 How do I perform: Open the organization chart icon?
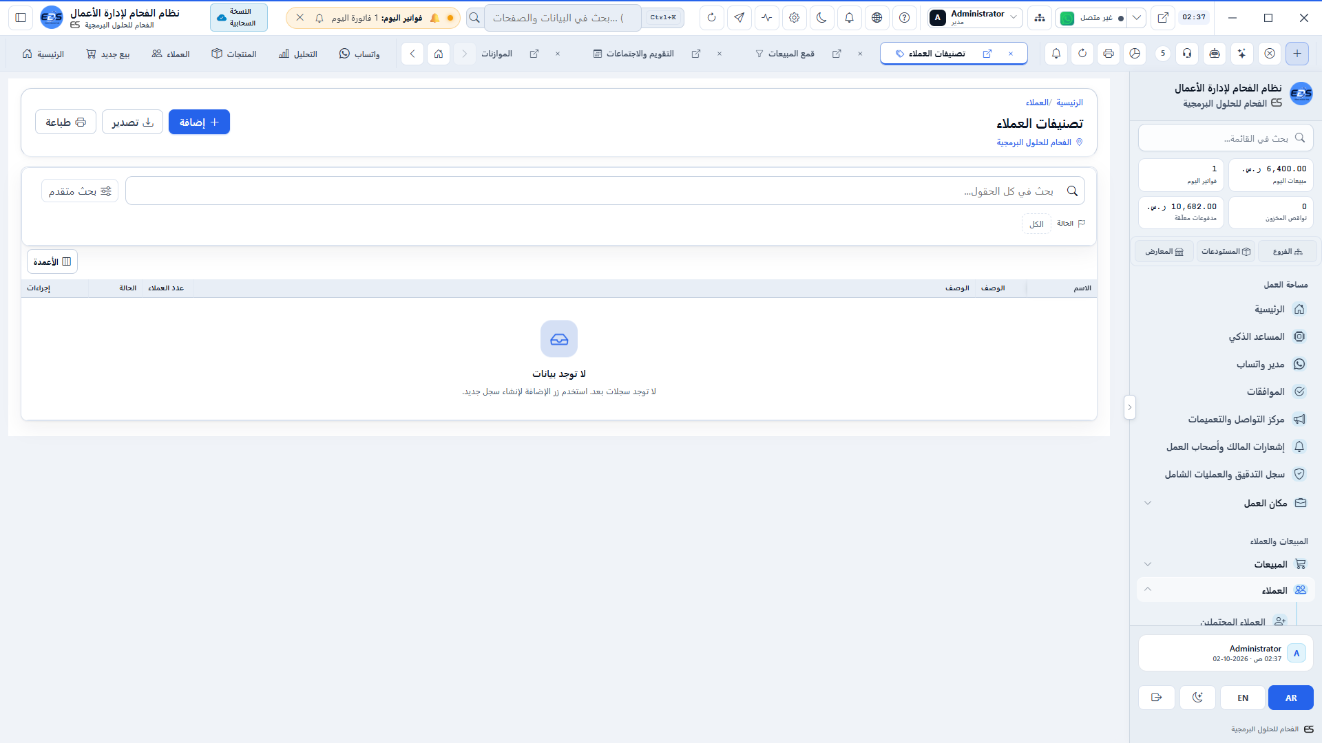(x=1039, y=18)
